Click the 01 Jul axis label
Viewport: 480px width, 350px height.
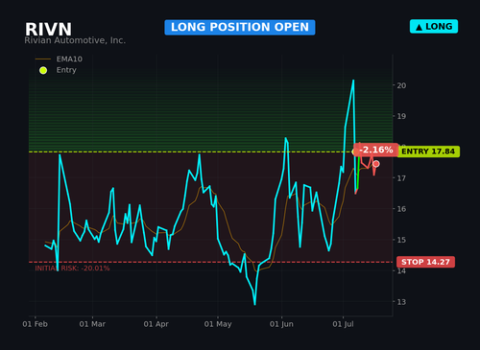click(343, 324)
